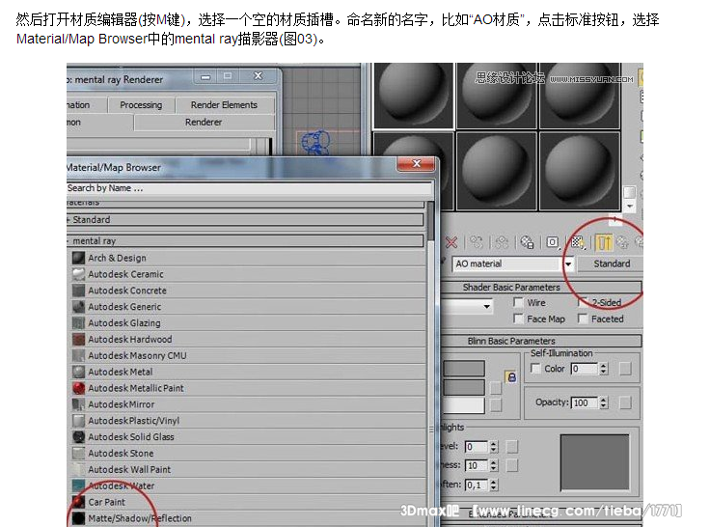Viewport: 710px width, 527px height.
Task: Click the Autodesk Water material icon
Action: tap(79, 485)
